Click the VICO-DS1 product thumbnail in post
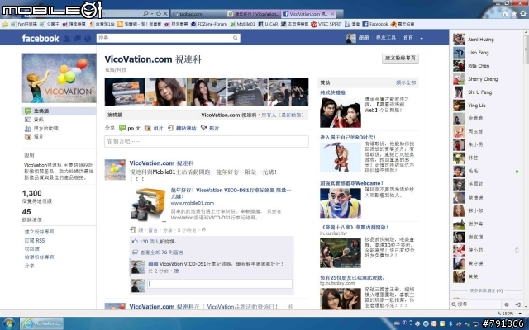 coord(148,205)
